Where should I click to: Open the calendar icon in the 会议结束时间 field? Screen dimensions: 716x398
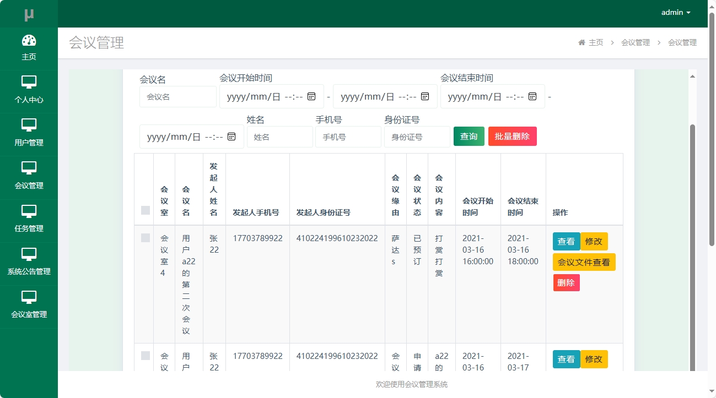(x=532, y=96)
